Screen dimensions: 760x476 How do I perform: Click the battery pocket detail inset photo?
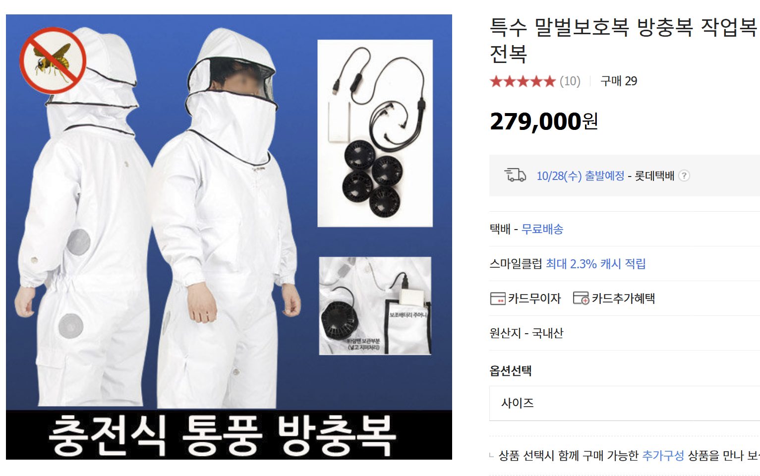[375, 305]
